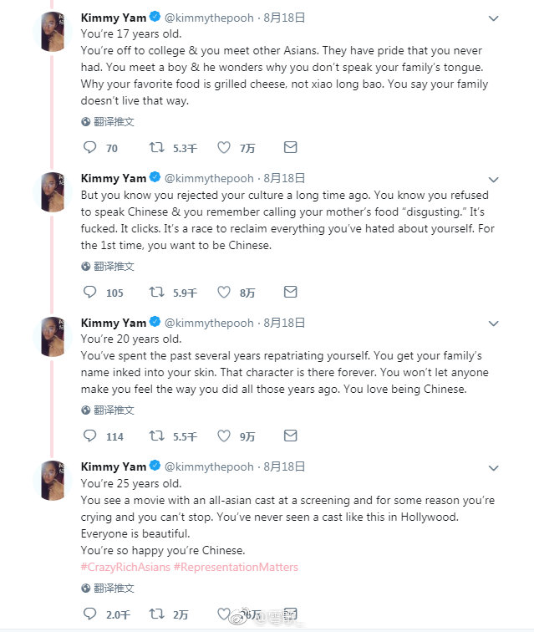
Task: Reply to the "You're 20 years old" tweet
Action: click(91, 436)
